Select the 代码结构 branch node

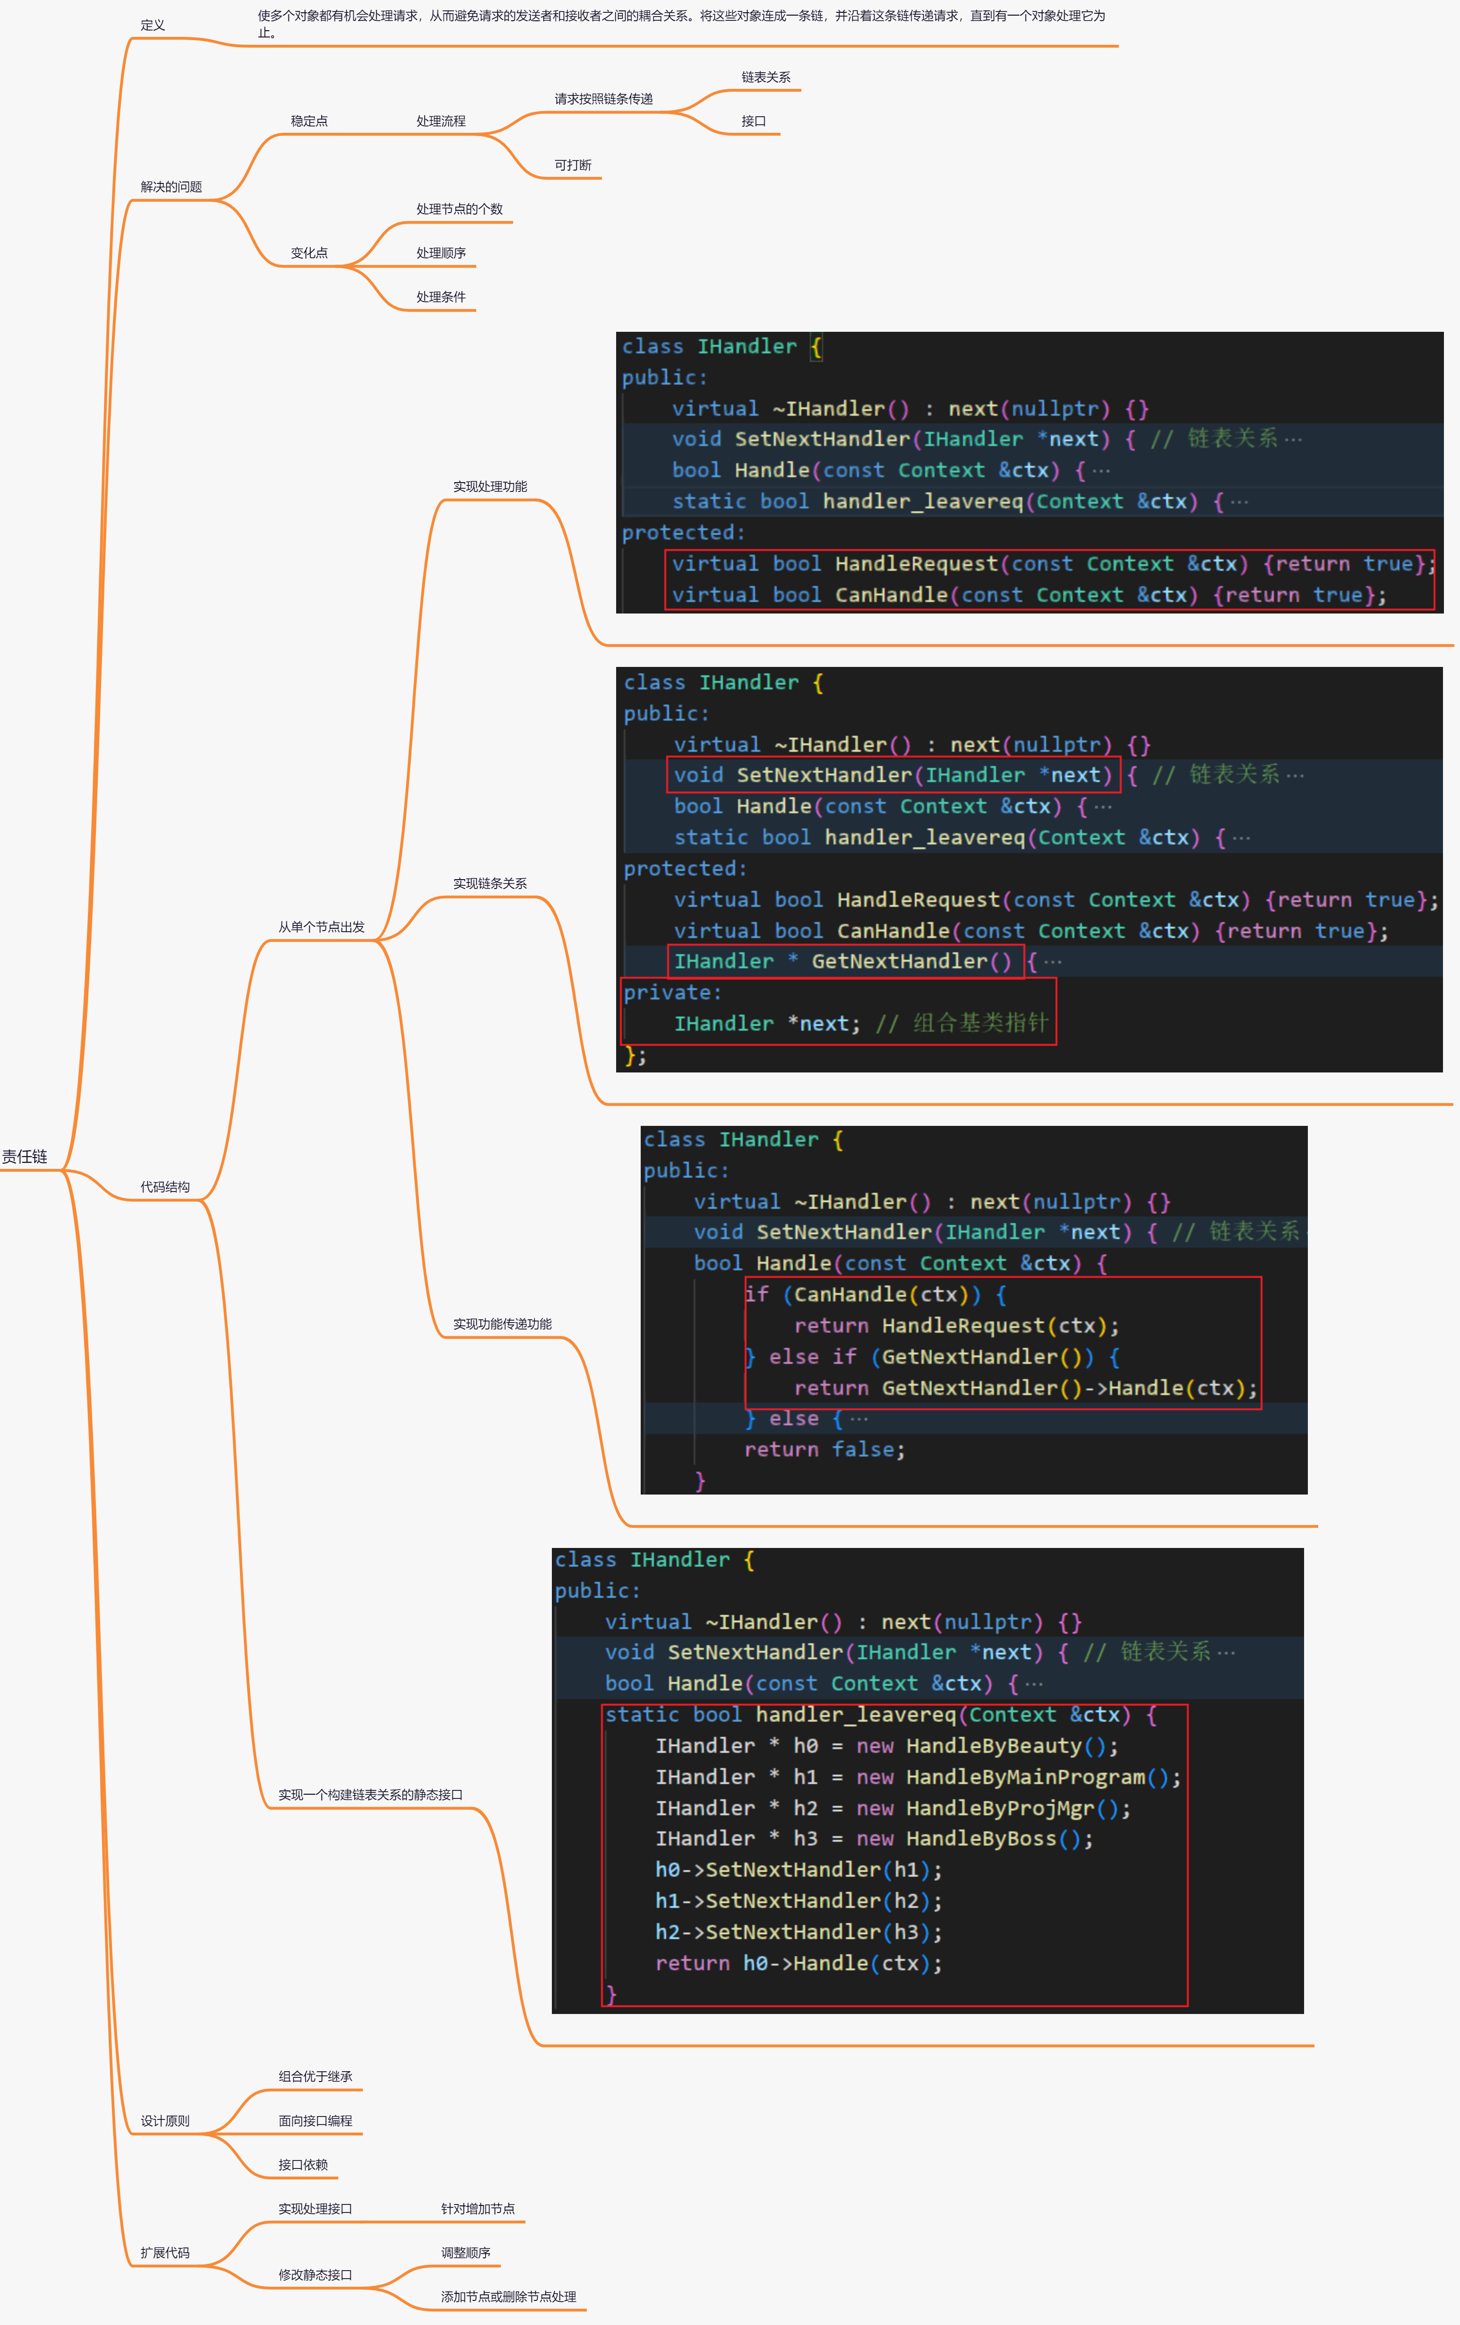point(165,1187)
